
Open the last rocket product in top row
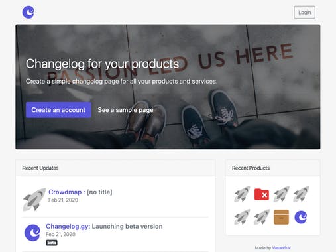(x=301, y=194)
